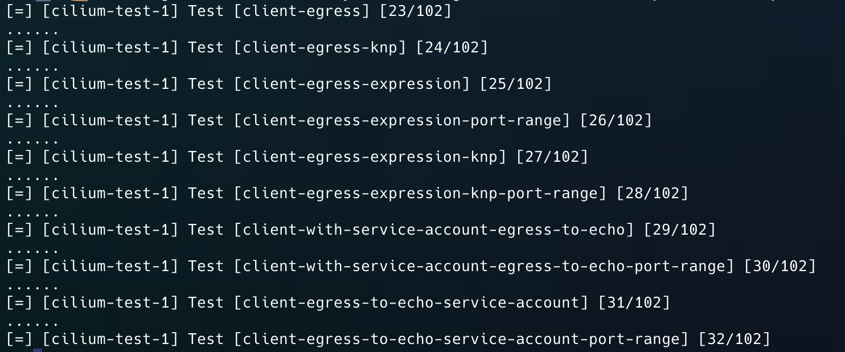Click the [31/102] progress counter

pyautogui.click(x=634, y=302)
